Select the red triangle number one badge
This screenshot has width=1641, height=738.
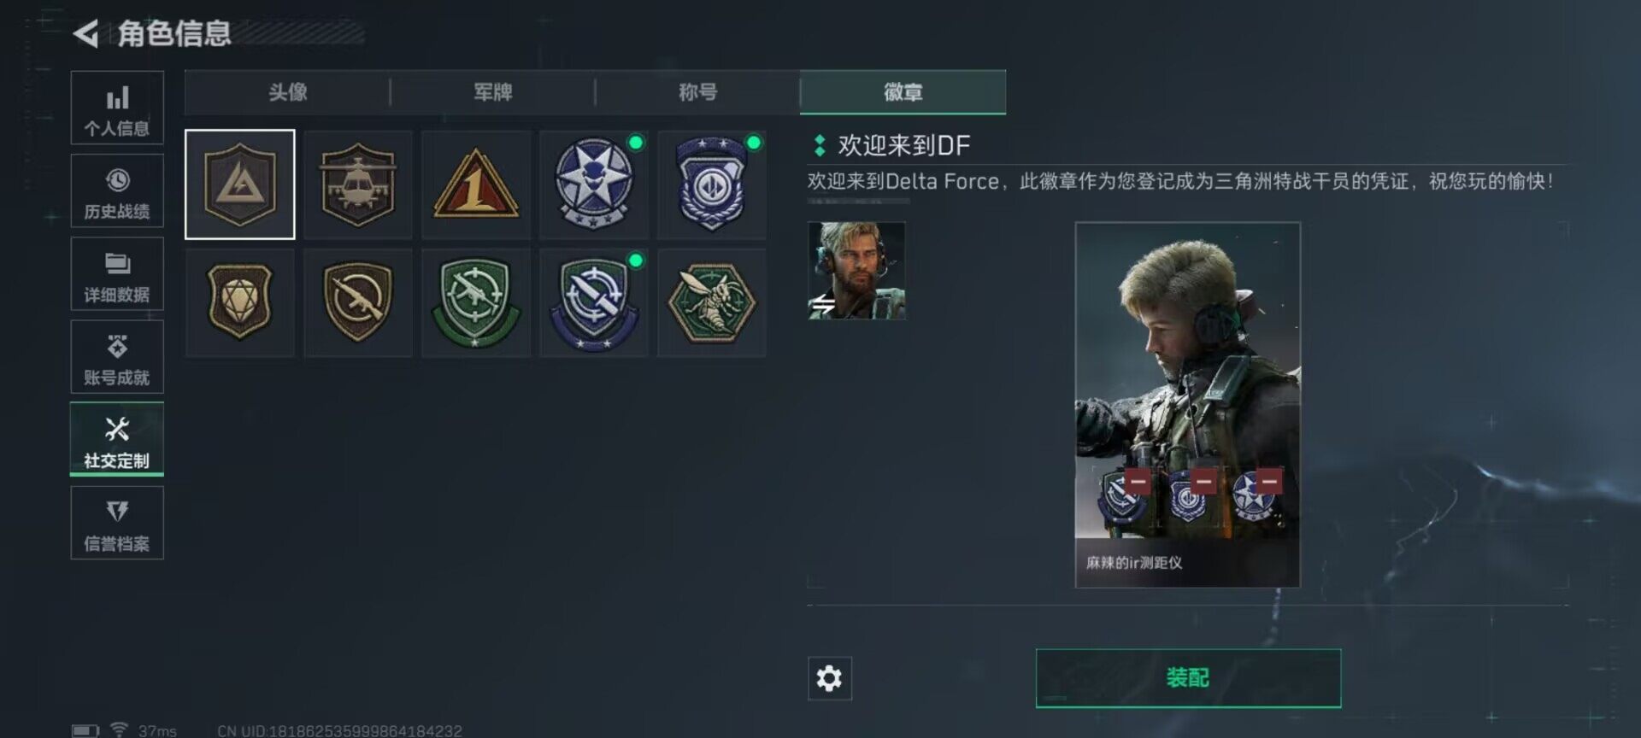[x=476, y=184]
